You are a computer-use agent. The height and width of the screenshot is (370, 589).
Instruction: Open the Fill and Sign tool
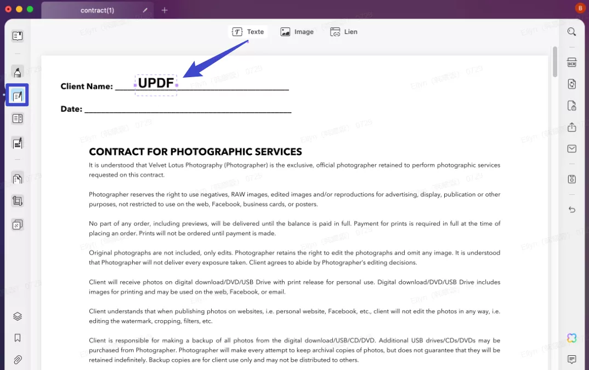pos(18,143)
